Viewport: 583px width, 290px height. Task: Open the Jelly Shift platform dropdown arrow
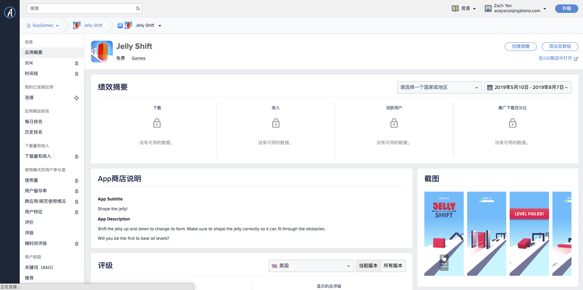click(160, 26)
